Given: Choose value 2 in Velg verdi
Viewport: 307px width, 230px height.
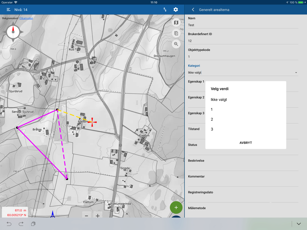Looking at the screenshot, I should point(212,119).
